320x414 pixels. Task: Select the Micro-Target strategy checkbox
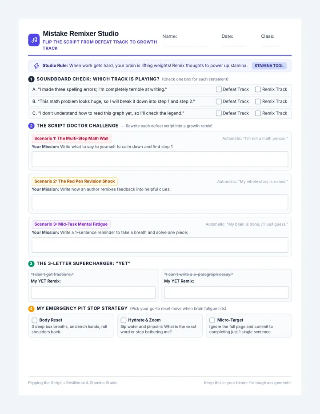tap(212, 320)
